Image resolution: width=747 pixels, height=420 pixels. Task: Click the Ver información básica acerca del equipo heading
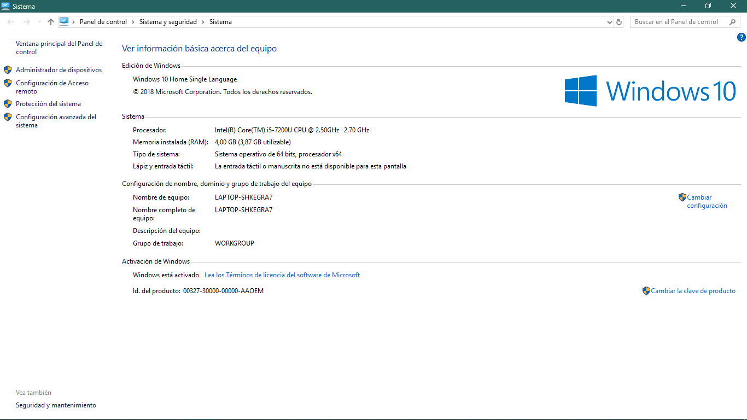[199, 49]
